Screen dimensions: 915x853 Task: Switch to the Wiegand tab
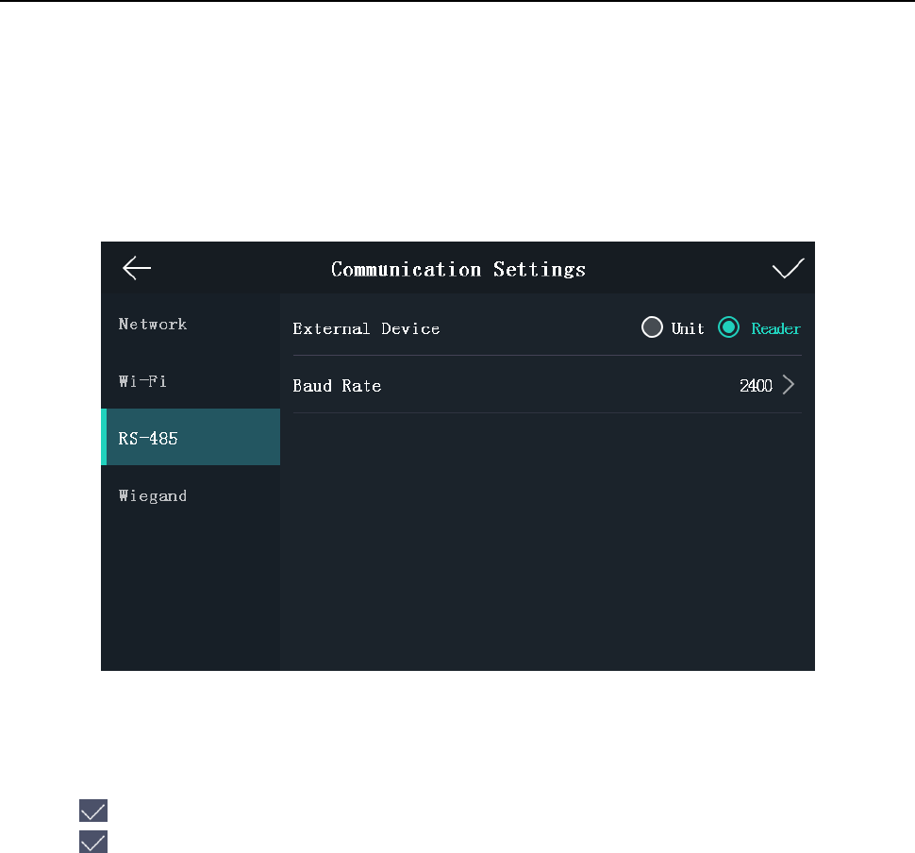tap(153, 495)
